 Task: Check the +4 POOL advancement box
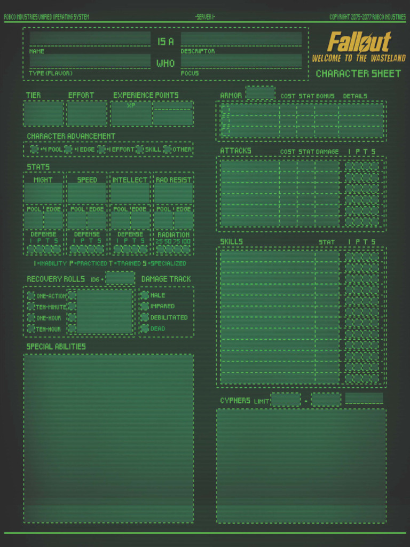(34, 150)
